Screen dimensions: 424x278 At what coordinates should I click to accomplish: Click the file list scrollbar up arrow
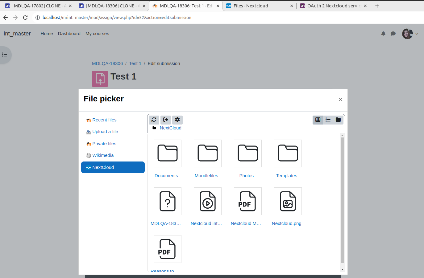[x=342, y=135]
